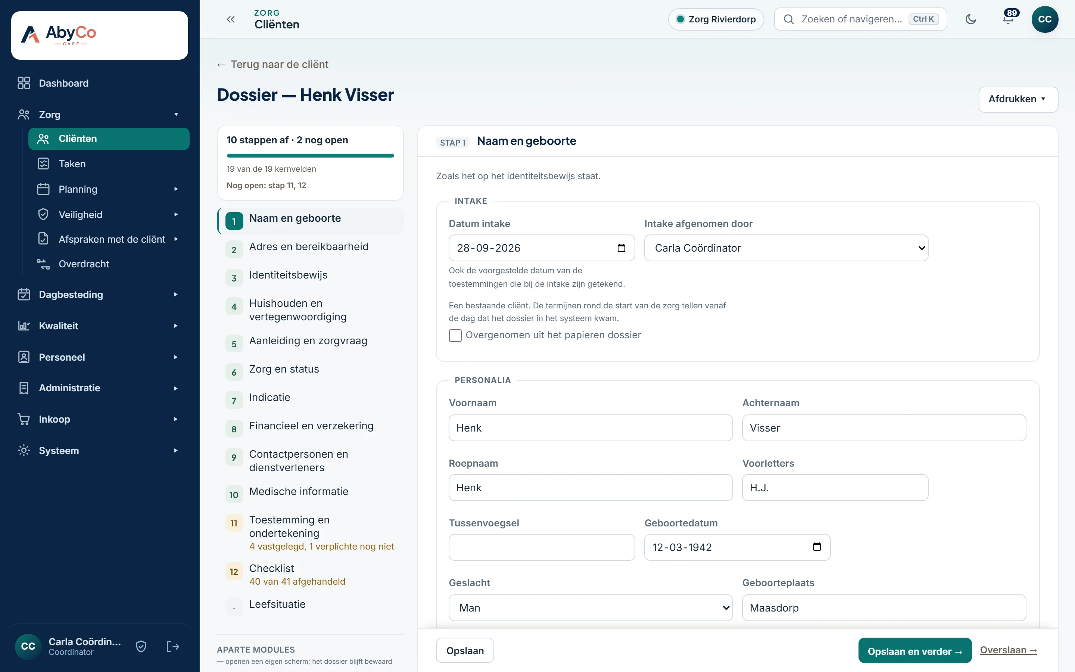Collapse the sidebar with double-chevron icon

tap(231, 19)
